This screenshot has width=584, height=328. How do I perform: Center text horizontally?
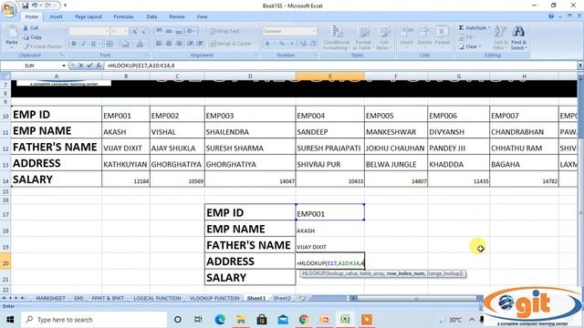(x=169, y=44)
